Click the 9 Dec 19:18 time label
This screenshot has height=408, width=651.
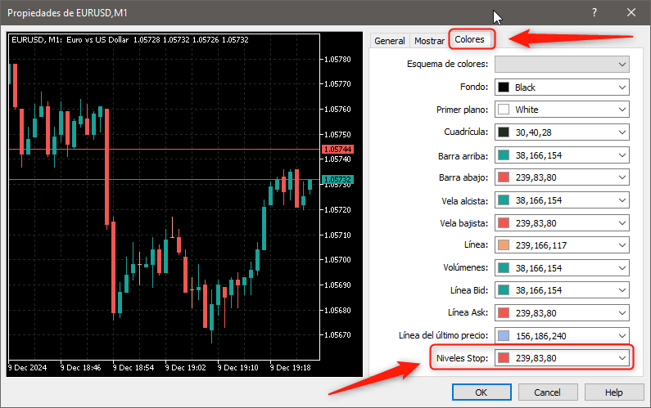tap(290, 368)
